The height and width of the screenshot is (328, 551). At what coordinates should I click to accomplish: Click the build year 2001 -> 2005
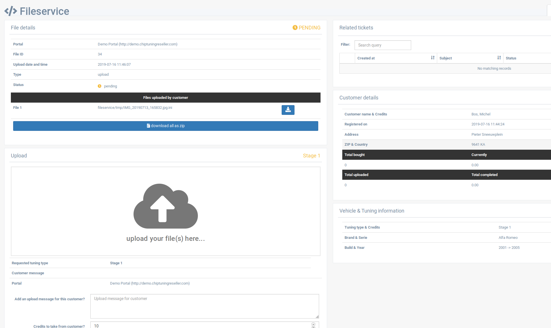coord(509,248)
